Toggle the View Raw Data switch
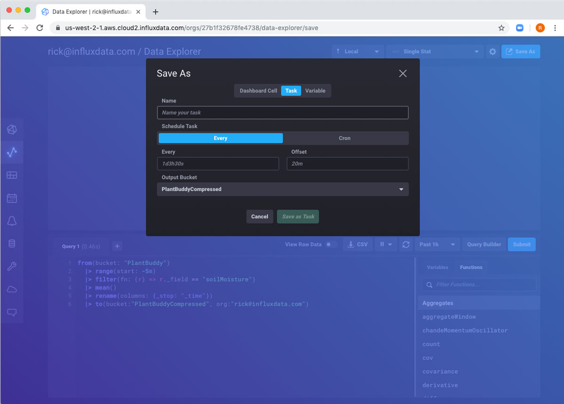The height and width of the screenshot is (404, 564). click(x=331, y=244)
